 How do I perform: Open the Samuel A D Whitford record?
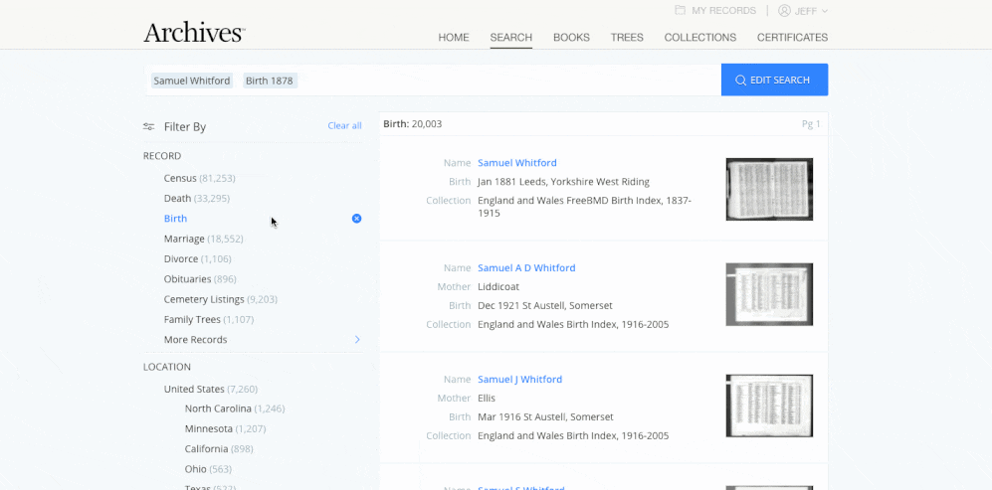point(526,267)
